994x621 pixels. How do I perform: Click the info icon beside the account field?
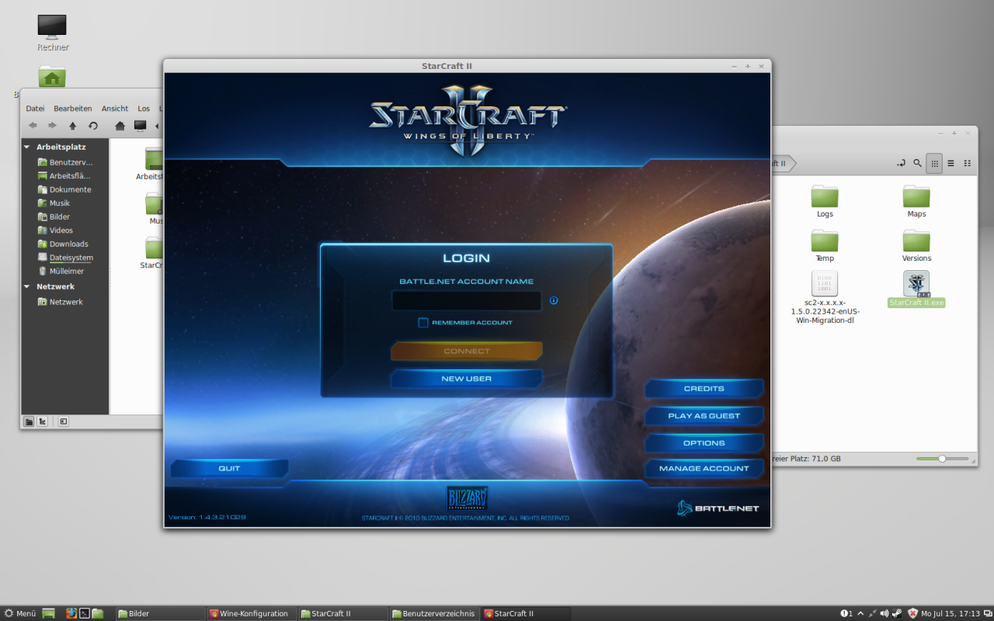point(554,300)
